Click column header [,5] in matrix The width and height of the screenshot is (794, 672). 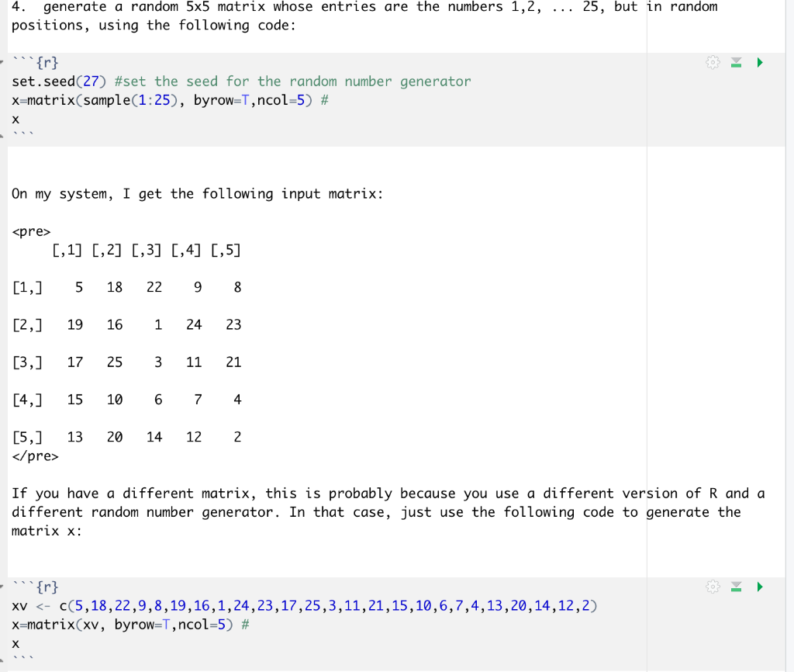(x=226, y=250)
